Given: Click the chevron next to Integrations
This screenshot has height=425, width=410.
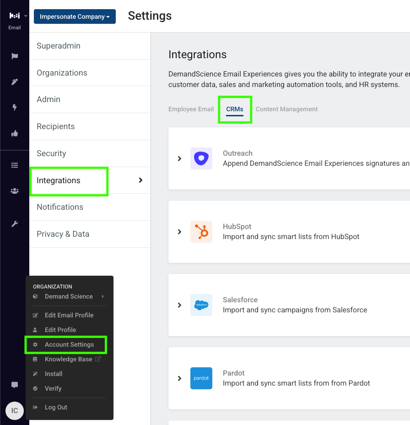Looking at the screenshot, I should [x=140, y=180].
